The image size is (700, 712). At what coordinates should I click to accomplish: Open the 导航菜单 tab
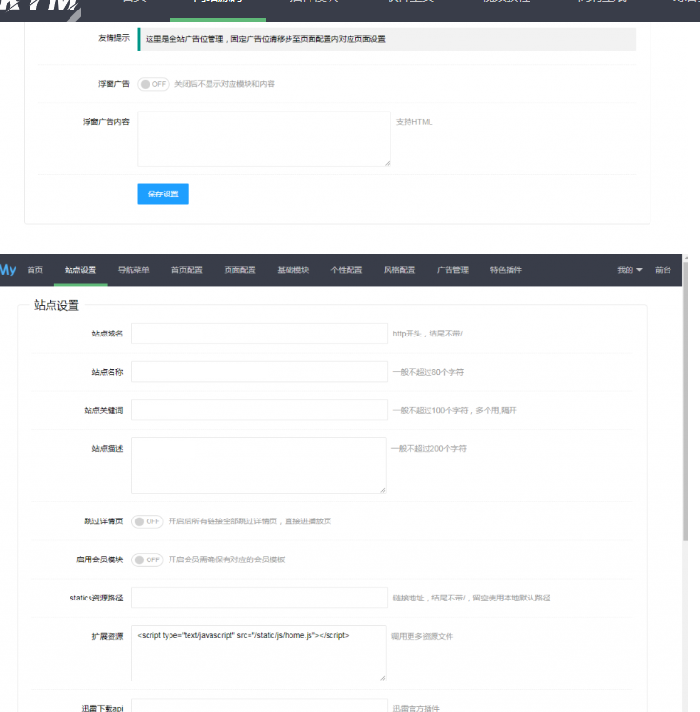[x=133, y=270]
